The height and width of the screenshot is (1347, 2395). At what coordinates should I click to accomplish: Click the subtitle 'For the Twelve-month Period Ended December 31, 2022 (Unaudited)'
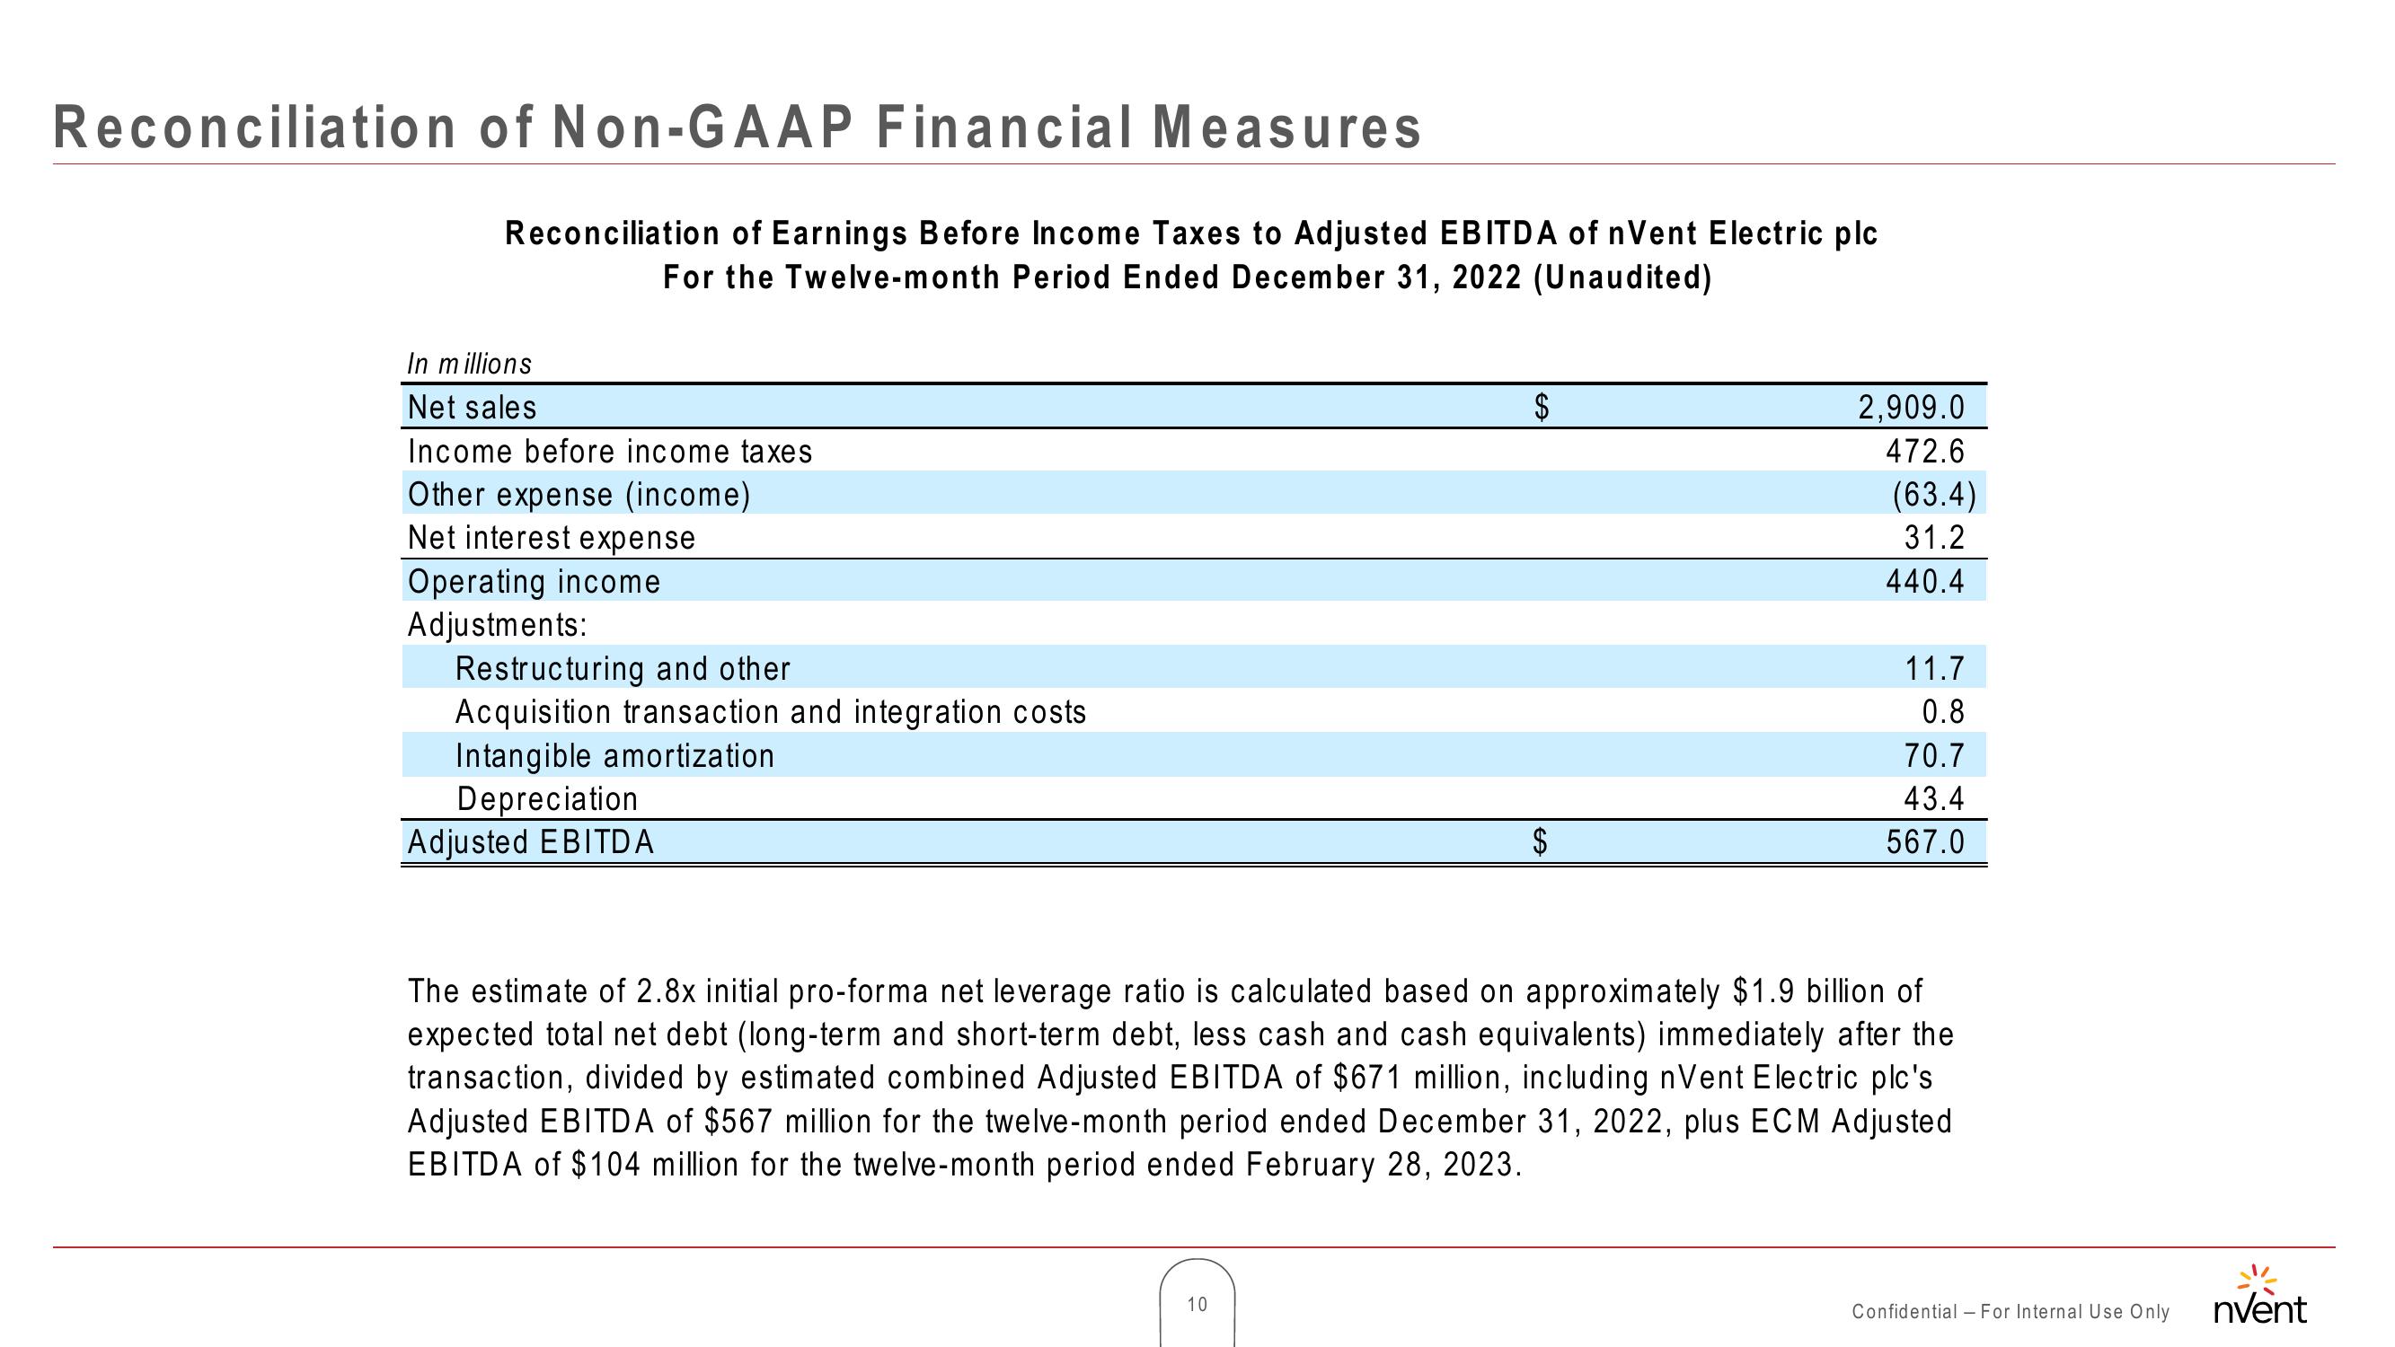tap(1188, 277)
